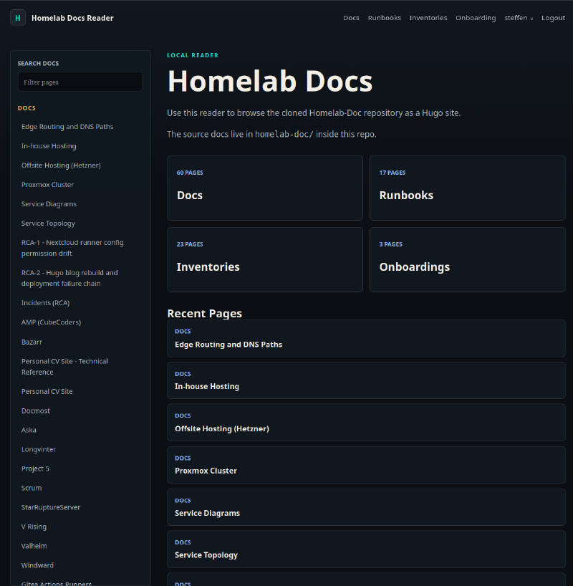Open sidebar link Valheim

[x=34, y=546]
